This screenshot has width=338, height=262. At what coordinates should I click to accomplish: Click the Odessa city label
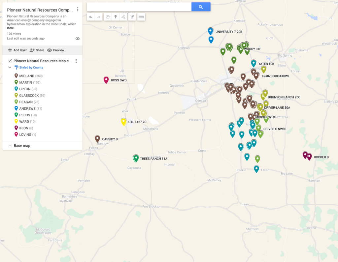[x=200, y=101]
